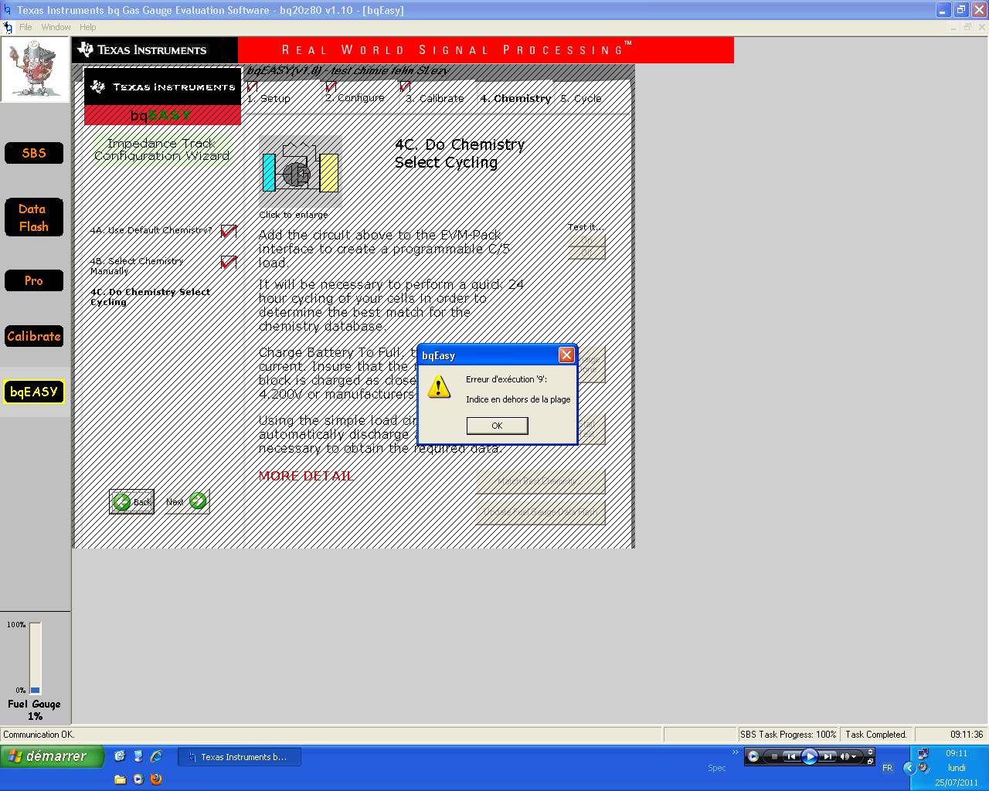Click the Communication OK status text

pos(39,735)
